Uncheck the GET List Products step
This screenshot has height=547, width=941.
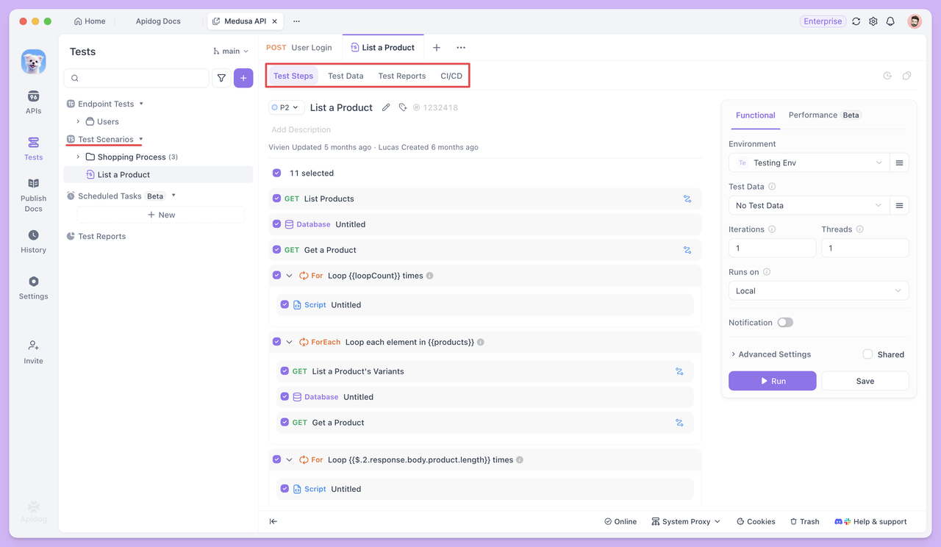(277, 199)
